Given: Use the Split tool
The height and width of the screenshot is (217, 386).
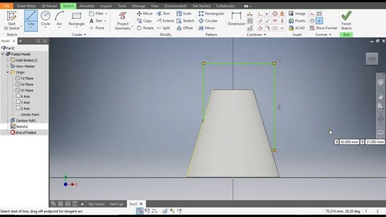Looking at the screenshot, I should (x=163, y=28).
